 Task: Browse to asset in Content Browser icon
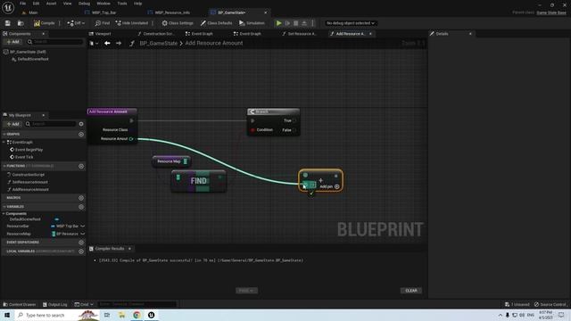pyautogui.click(x=21, y=23)
